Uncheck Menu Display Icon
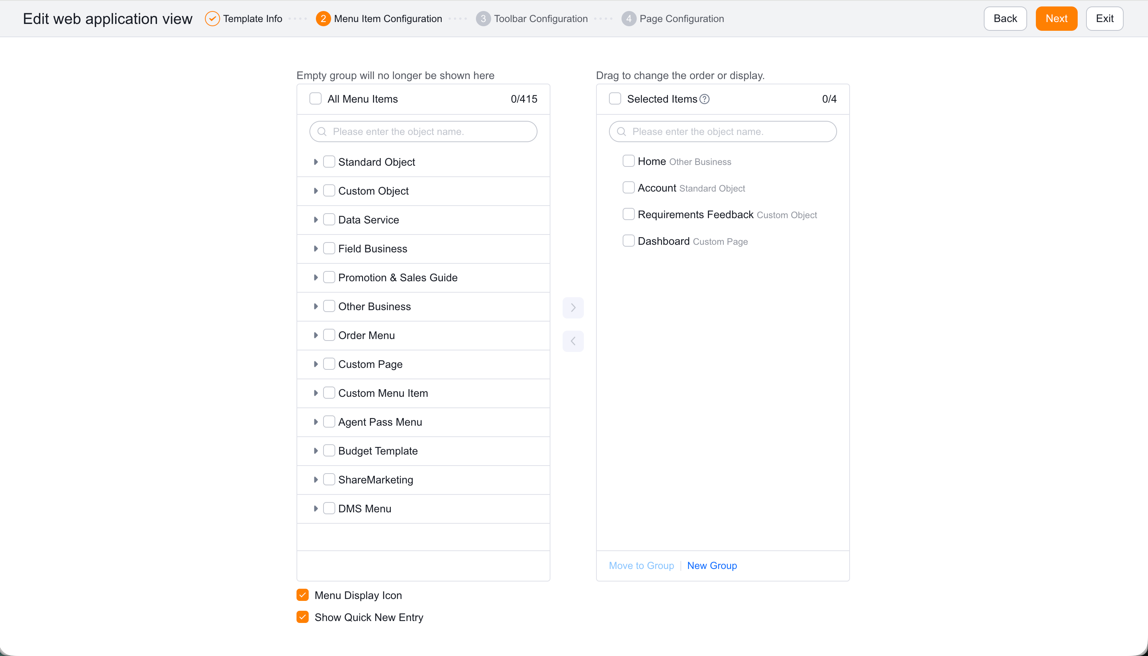 point(303,595)
